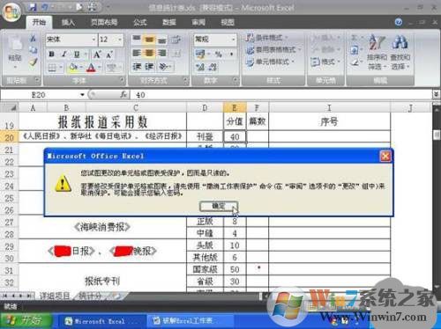
Task: Open the Name Box dropdown arrow beside E20
Action: tap(82, 95)
